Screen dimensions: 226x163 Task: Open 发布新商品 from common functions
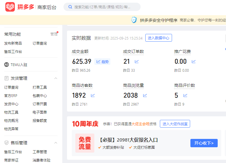(13, 43)
